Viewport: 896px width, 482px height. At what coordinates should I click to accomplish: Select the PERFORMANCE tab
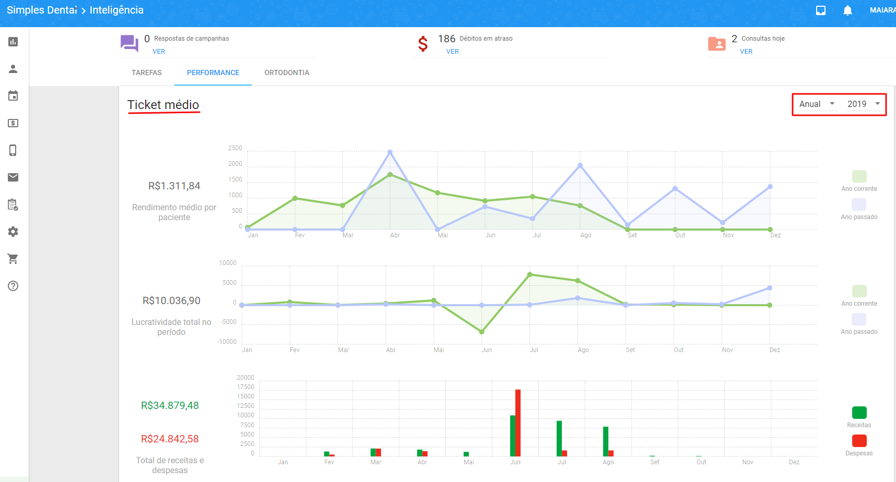[x=213, y=73]
